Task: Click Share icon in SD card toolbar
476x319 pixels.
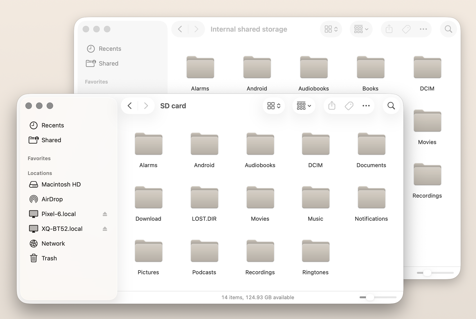Action: point(332,106)
